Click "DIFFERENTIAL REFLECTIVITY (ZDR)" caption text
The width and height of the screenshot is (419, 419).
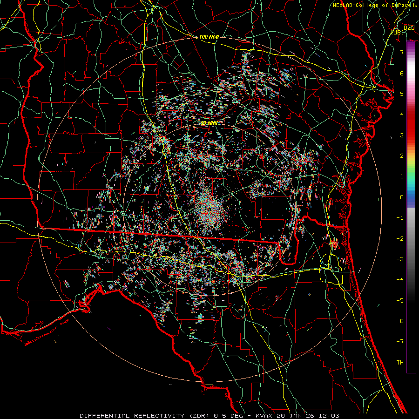145,416
